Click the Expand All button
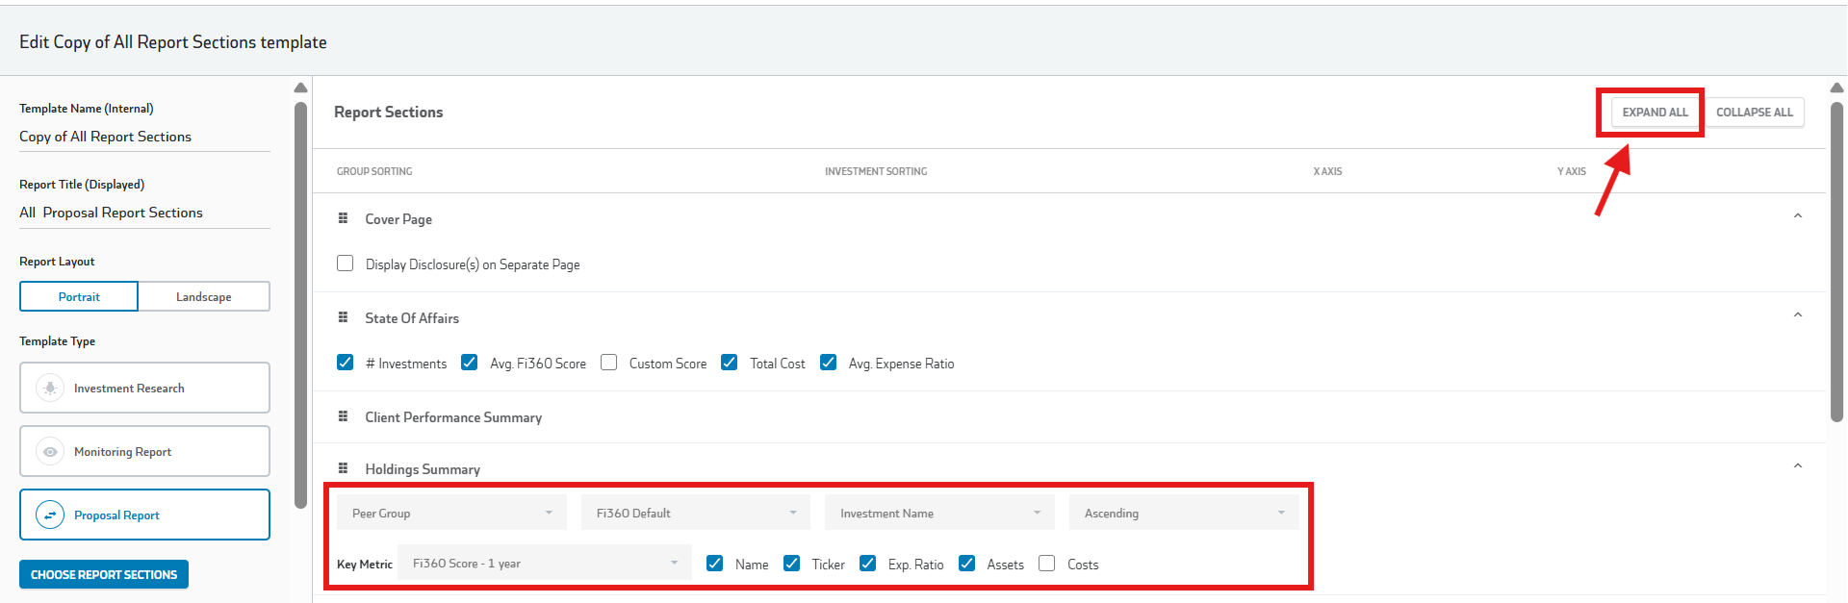This screenshot has width=1848, height=603. click(1655, 112)
